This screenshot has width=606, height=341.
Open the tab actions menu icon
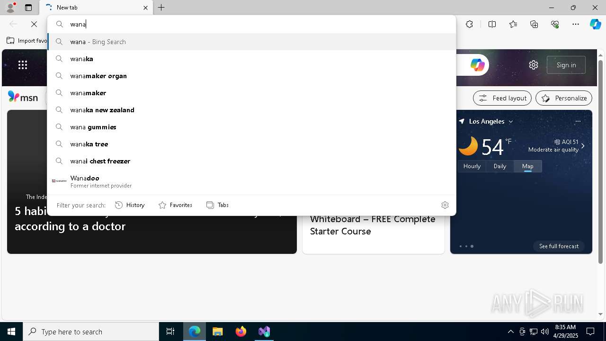pos(28,8)
